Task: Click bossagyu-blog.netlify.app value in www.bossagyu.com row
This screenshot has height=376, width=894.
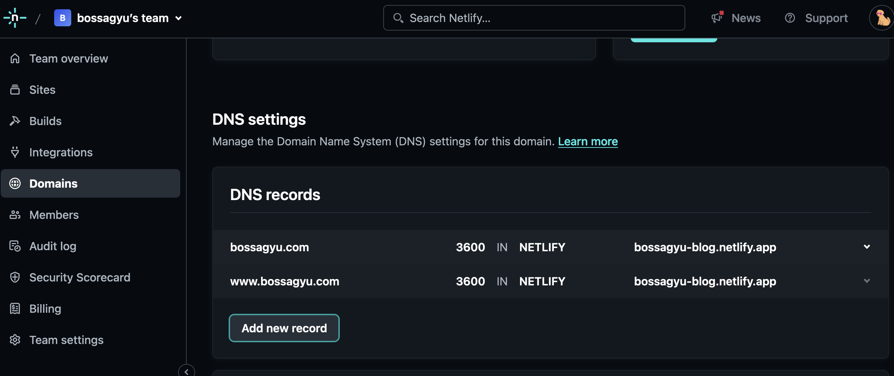Action: click(705, 281)
